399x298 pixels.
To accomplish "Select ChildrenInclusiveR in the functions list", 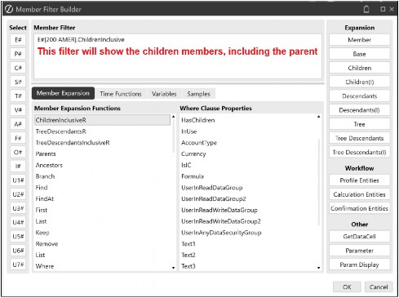I will (102, 120).
